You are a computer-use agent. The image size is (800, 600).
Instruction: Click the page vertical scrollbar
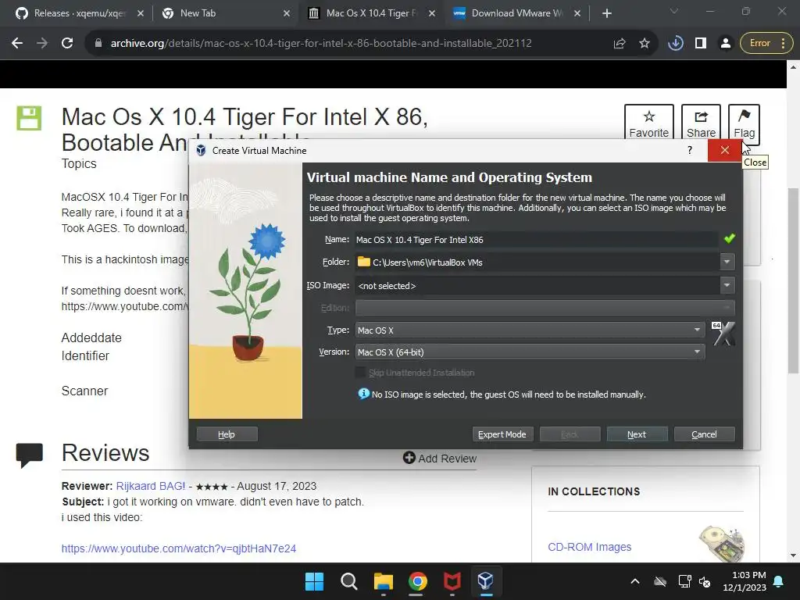(x=793, y=280)
